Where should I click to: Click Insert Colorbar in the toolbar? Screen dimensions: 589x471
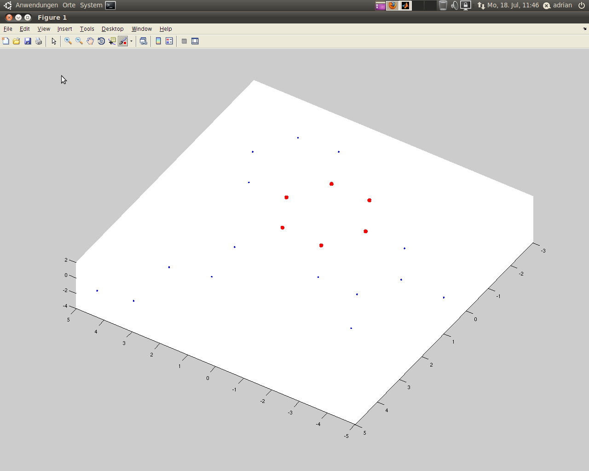(158, 41)
